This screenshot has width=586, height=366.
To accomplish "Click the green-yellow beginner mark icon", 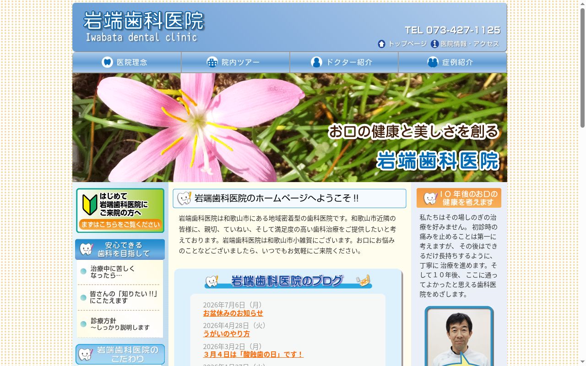I will (90, 205).
